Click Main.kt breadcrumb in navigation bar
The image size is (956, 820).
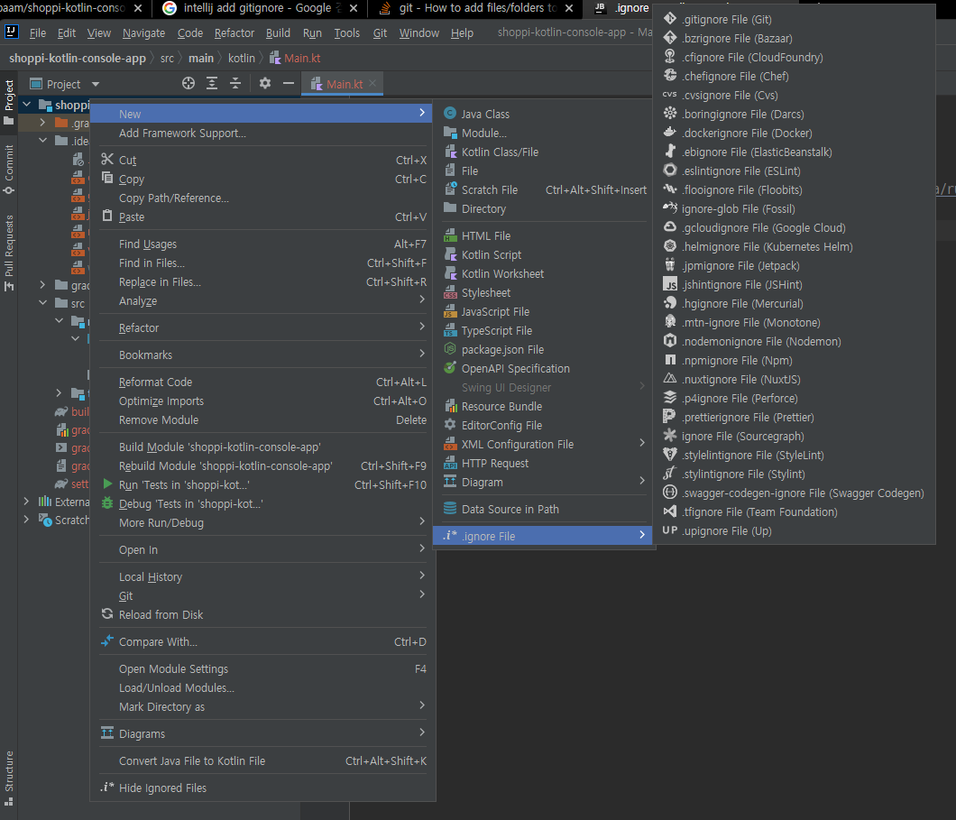[295, 58]
